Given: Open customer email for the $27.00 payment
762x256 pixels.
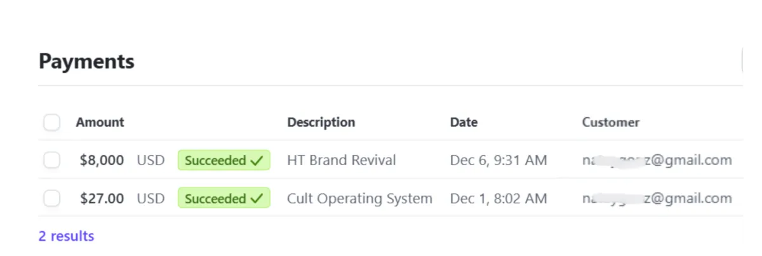Looking at the screenshot, I should pyautogui.click(x=657, y=199).
